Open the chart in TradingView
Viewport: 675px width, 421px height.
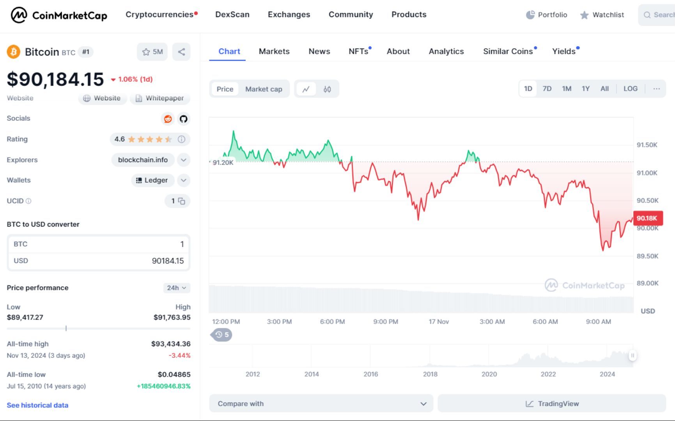(x=553, y=403)
